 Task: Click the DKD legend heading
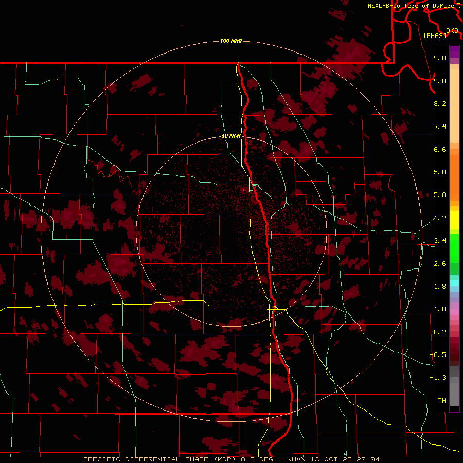tap(452, 31)
